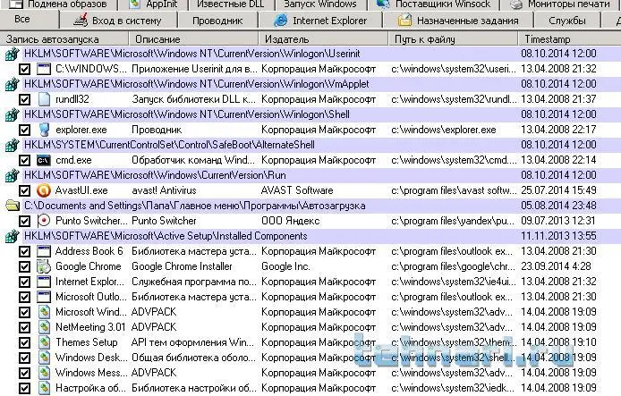Click the cmd.exe console icon
The image size is (621, 396).
click(x=44, y=160)
